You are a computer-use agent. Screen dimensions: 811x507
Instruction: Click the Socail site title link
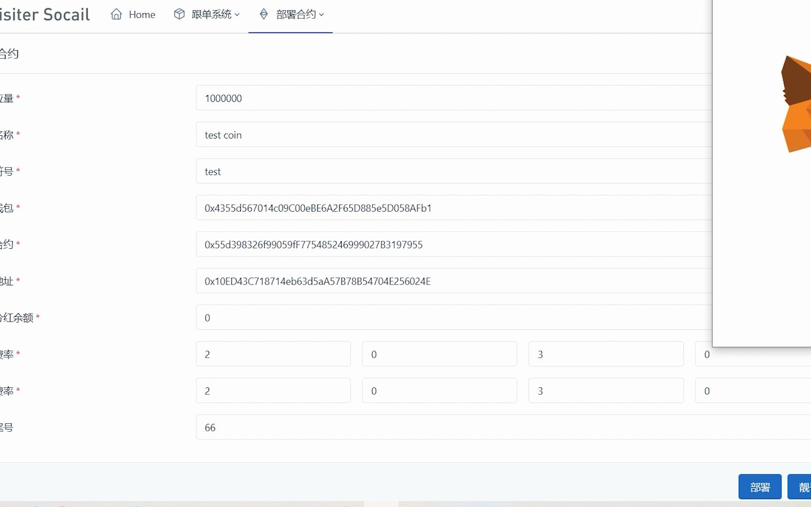(45, 15)
